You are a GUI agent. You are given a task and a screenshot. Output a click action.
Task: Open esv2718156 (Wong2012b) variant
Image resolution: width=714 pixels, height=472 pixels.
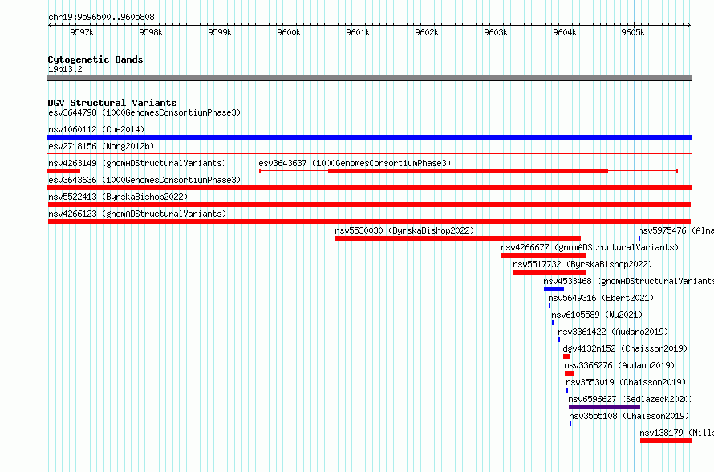(x=101, y=146)
